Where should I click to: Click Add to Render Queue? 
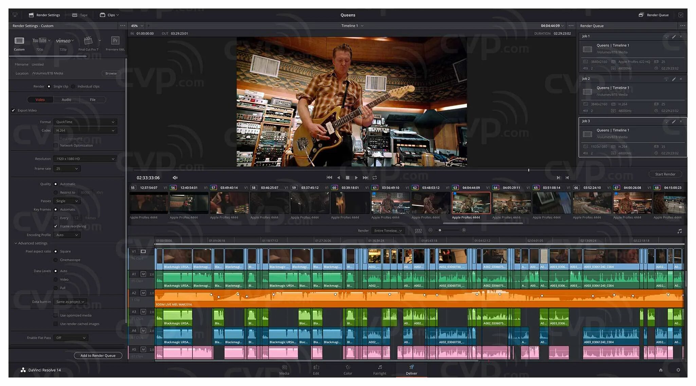[98, 355]
